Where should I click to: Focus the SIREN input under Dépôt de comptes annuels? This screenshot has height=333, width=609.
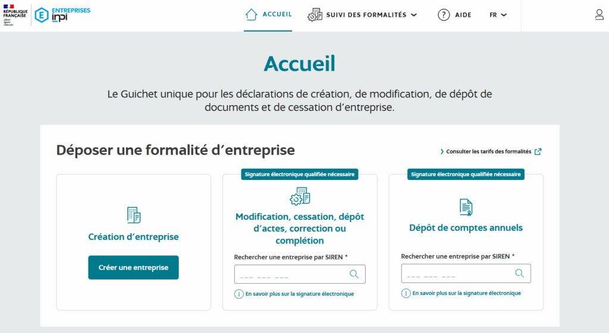[x=456, y=274]
